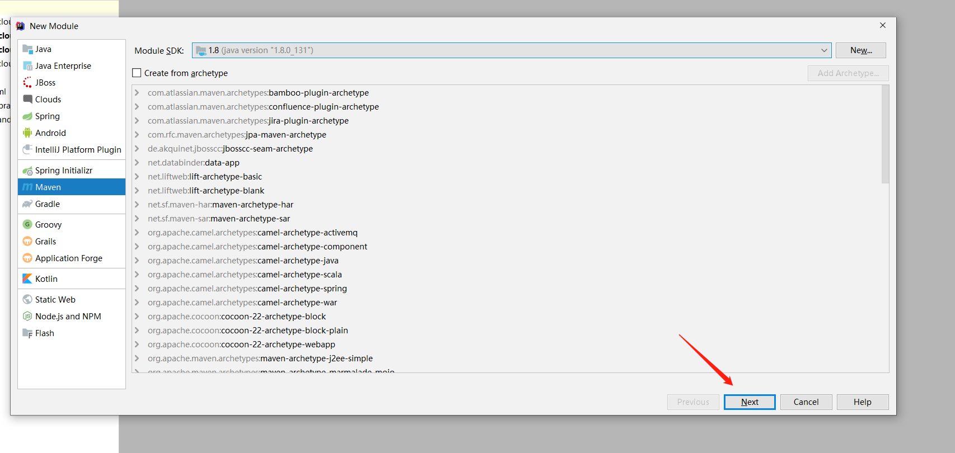Expand jbosscc-seam-archetype node
This screenshot has width=955, height=453.
[137, 149]
